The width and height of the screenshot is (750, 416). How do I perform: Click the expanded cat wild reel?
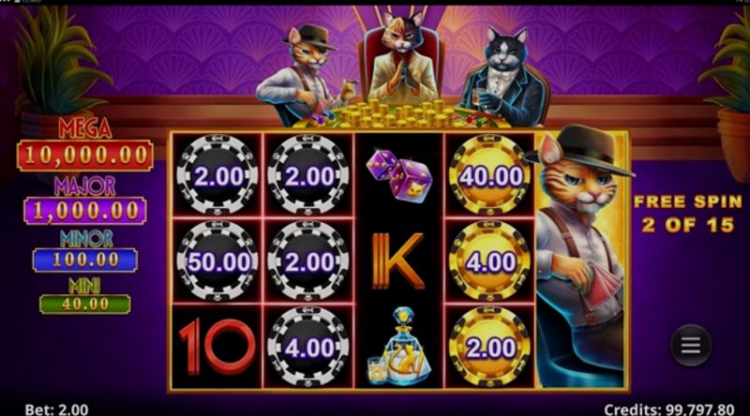pyautogui.click(x=581, y=259)
